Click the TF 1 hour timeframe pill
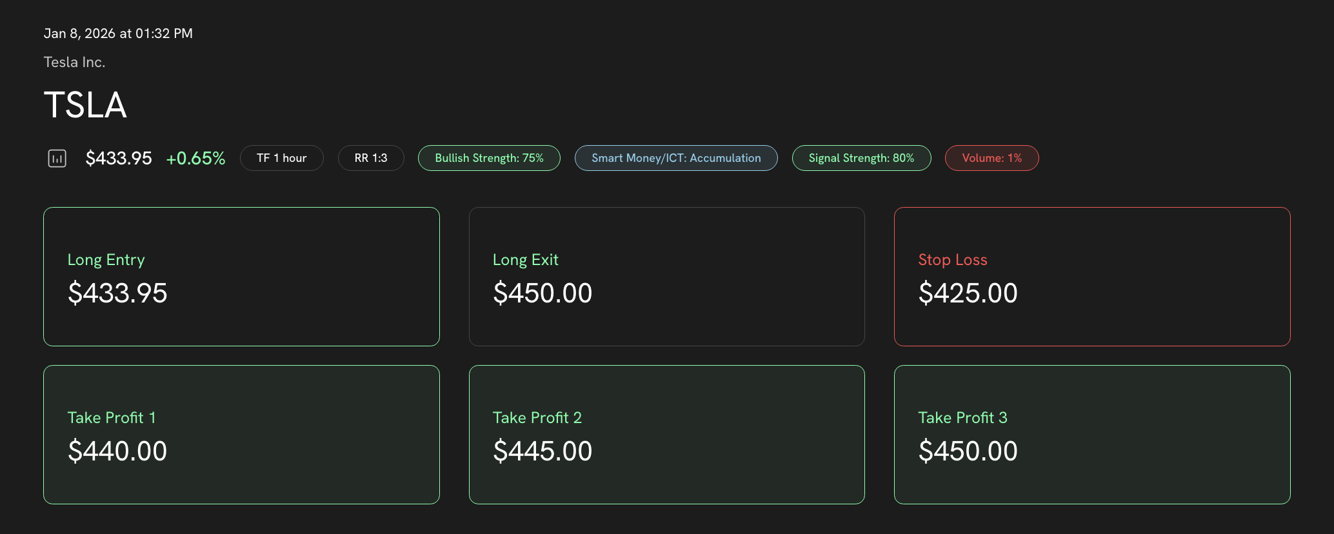This screenshot has height=534, width=1334. tap(281, 158)
